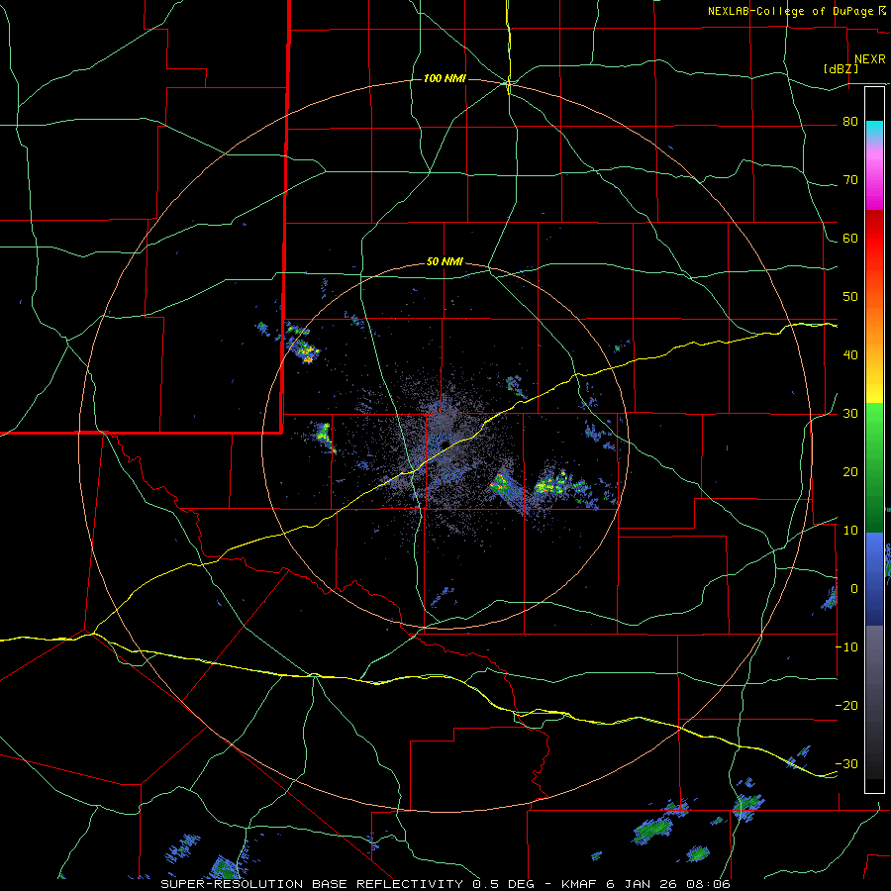The height and width of the screenshot is (891, 891).
Task: Click the '30' value on the dBZ scale
Action: (850, 414)
